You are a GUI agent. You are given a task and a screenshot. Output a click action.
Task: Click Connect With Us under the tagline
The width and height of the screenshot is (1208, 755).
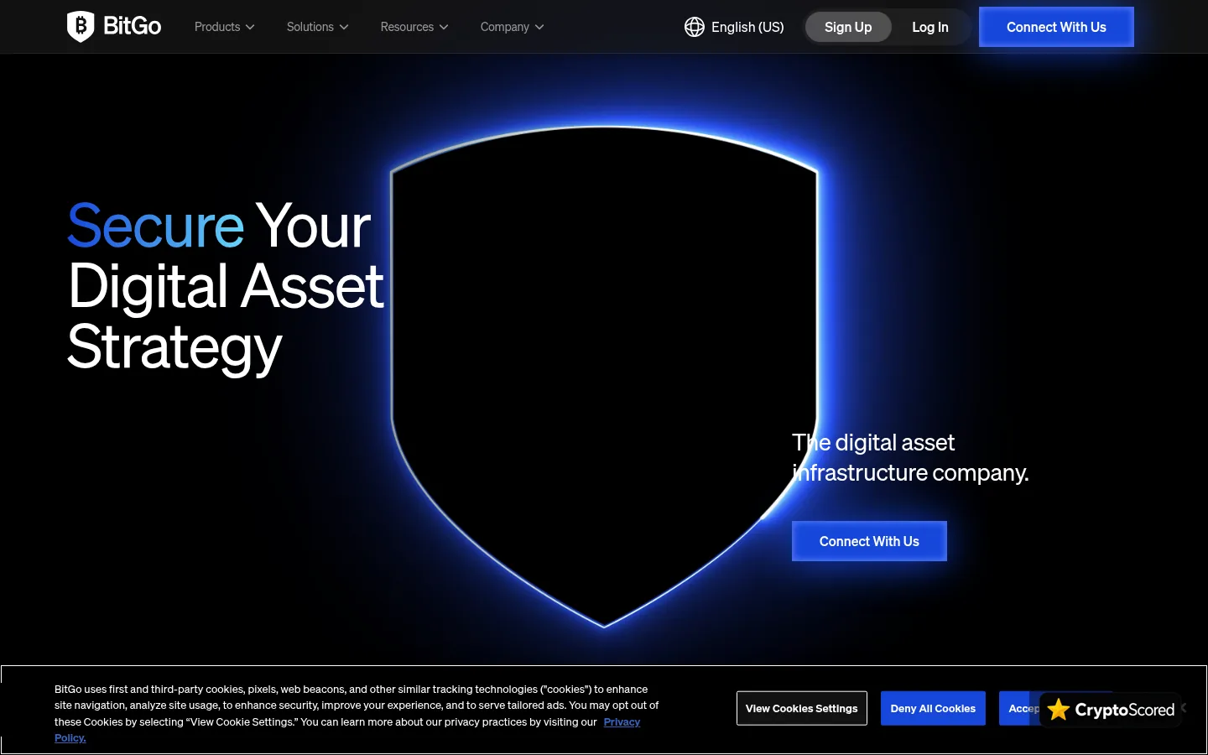869,541
